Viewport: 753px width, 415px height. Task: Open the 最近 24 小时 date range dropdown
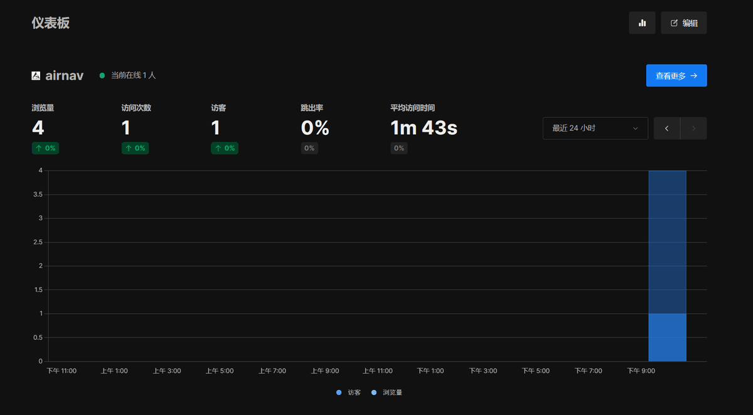(595, 128)
